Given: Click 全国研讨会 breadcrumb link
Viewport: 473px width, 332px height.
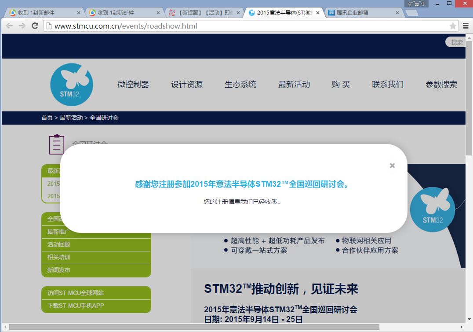Looking at the screenshot, I should pos(104,118).
